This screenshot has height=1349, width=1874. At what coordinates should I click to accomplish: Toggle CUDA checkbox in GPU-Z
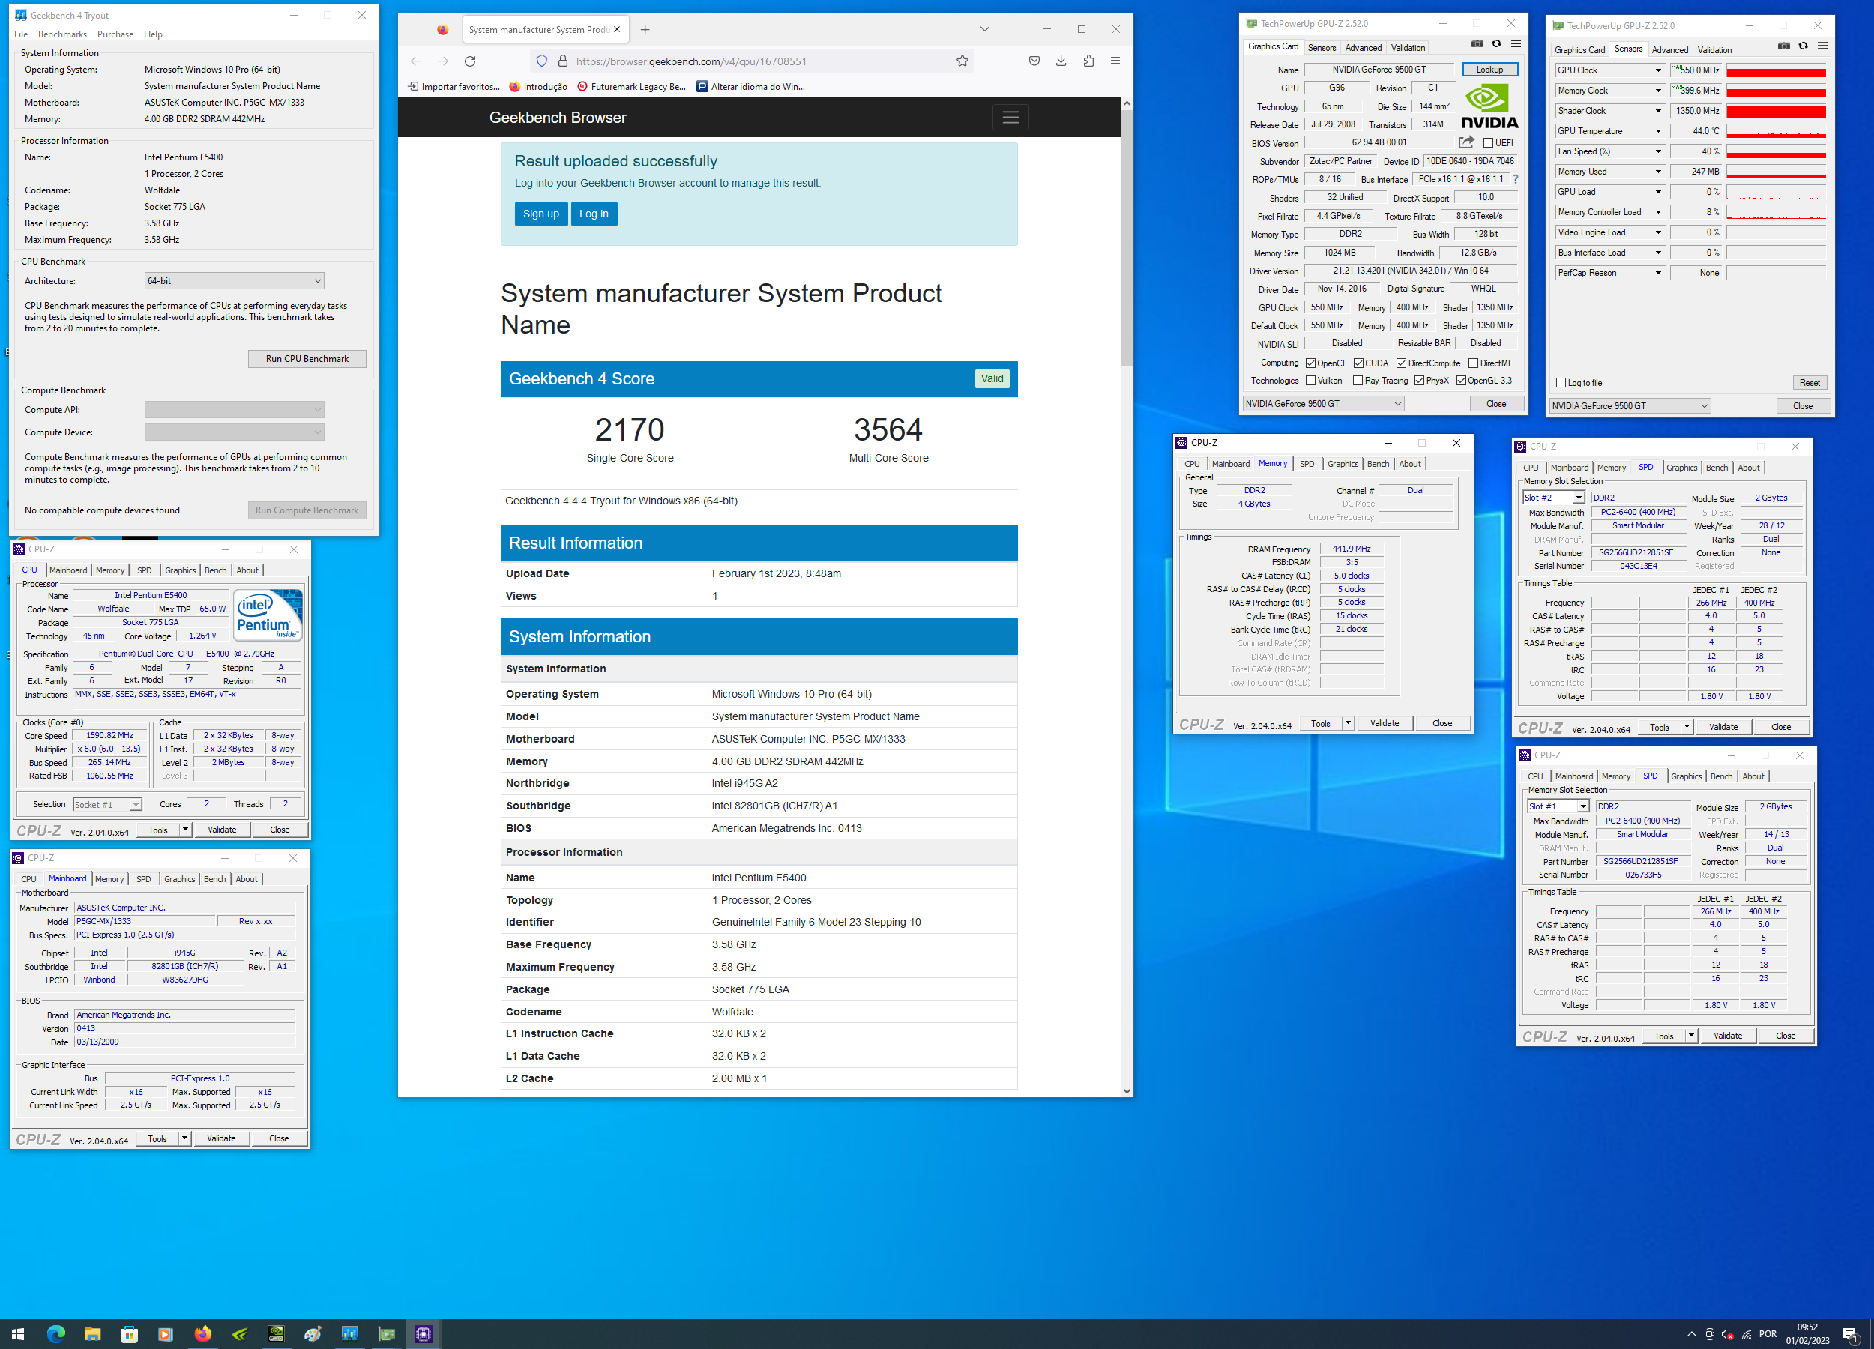coord(1358,363)
